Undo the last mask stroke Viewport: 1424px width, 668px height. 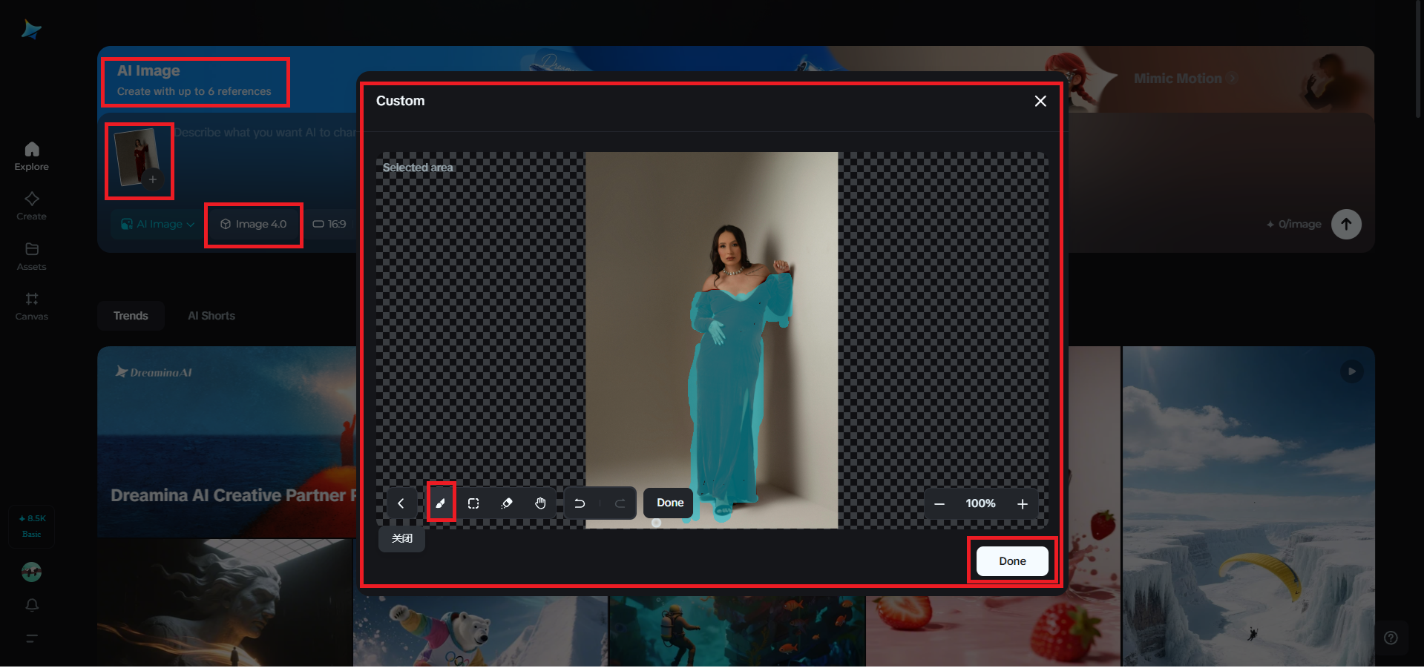pos(580,503)
